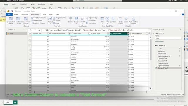Click the Scientific icon
The width and height of the screenshot is (188, 106).
[83, 19]
